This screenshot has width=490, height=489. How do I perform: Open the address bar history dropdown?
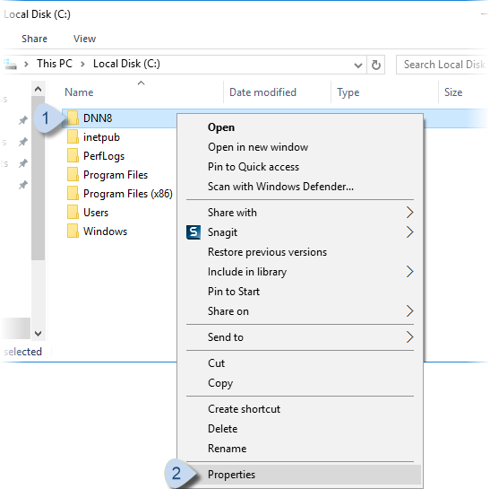click(358, 65)
